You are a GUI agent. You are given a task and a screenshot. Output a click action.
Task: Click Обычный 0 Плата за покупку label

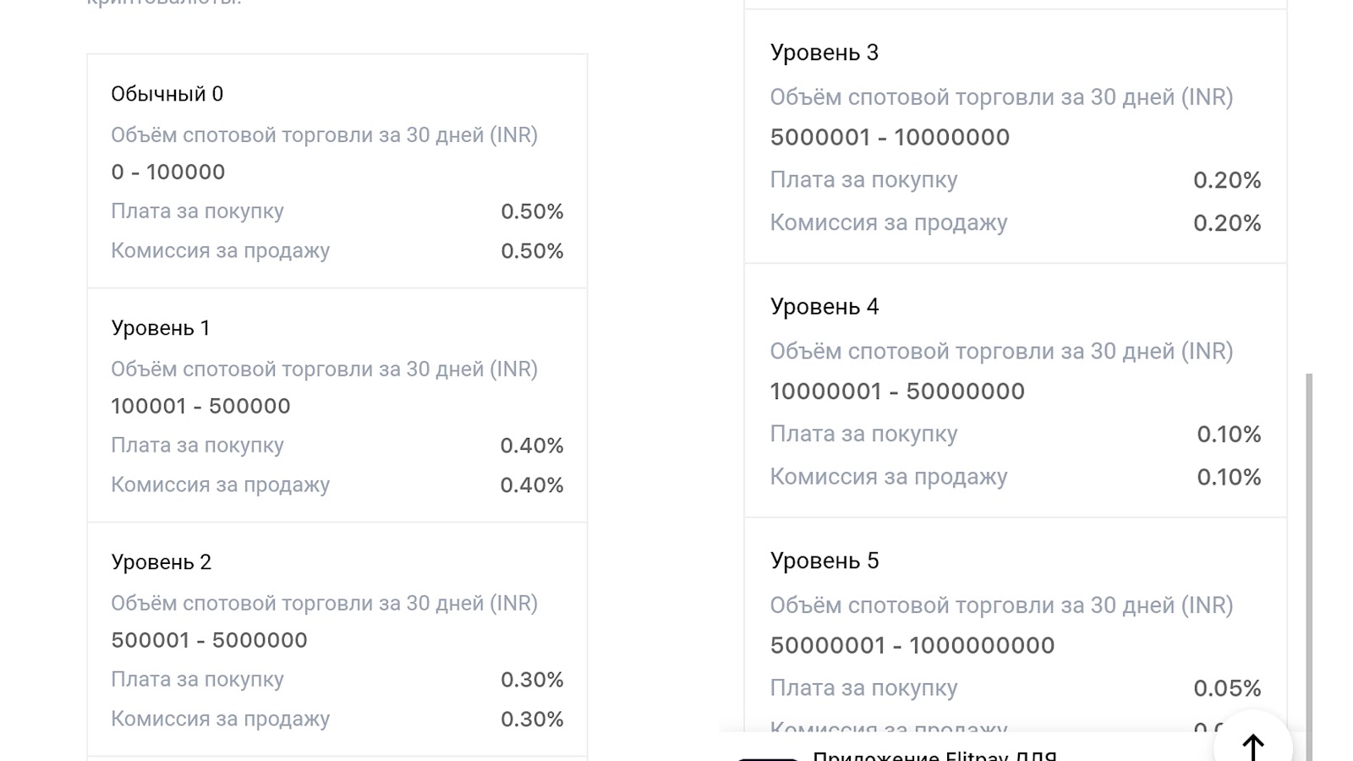point(197,211)
